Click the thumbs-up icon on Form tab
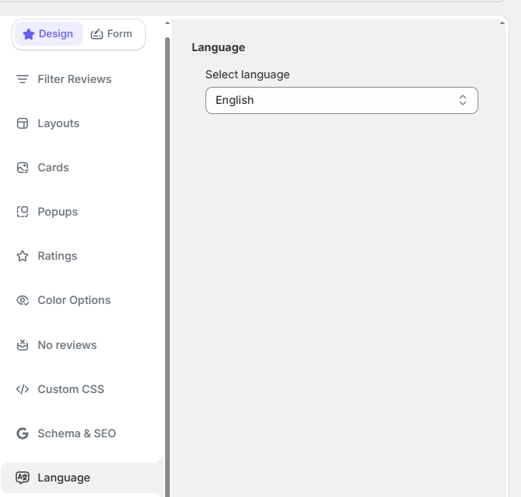The image size is (521, 497). [97, 34]
